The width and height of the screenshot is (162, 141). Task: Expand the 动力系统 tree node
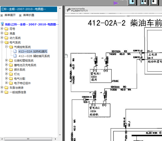coord(2,37)
